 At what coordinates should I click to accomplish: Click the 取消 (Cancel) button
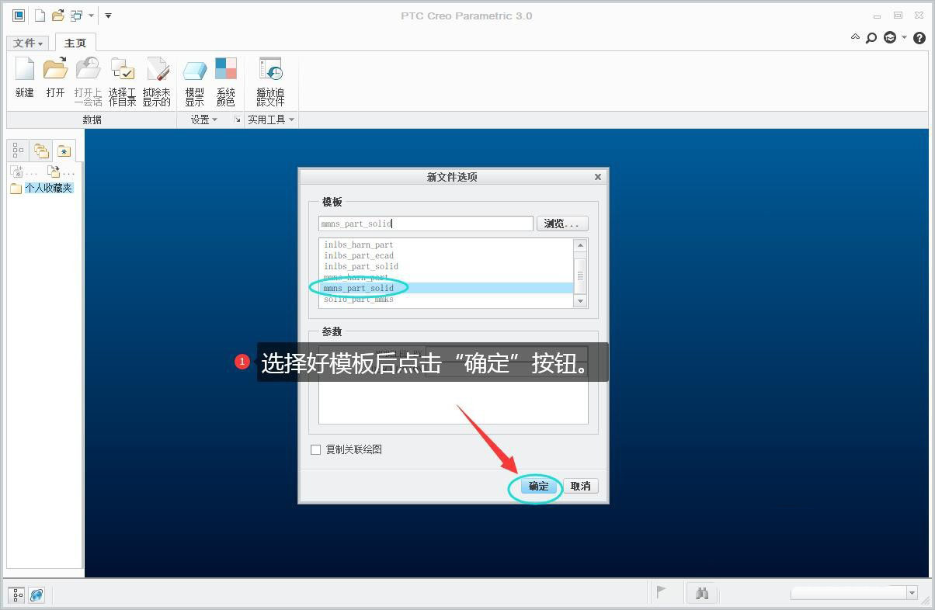[581, 487]
